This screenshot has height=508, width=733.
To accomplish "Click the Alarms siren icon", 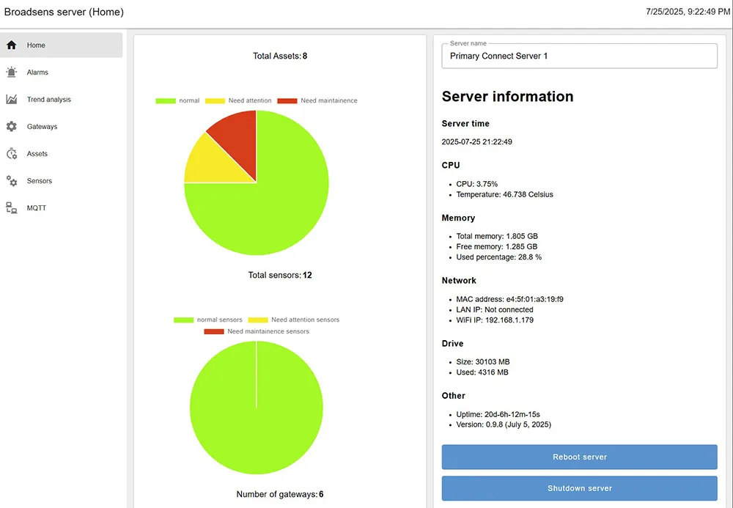I will coord(12,73).
